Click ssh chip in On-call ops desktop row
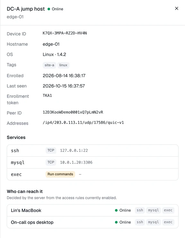The height and width of the screenshot is (238, 185). coord(140,222)
